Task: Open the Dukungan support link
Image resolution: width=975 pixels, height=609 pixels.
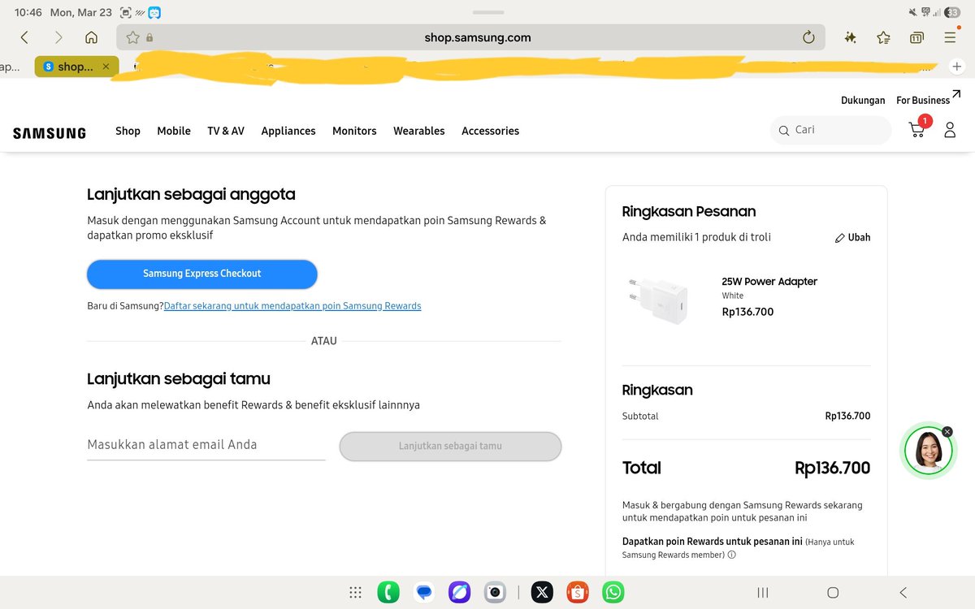Action: pos(863,100)
